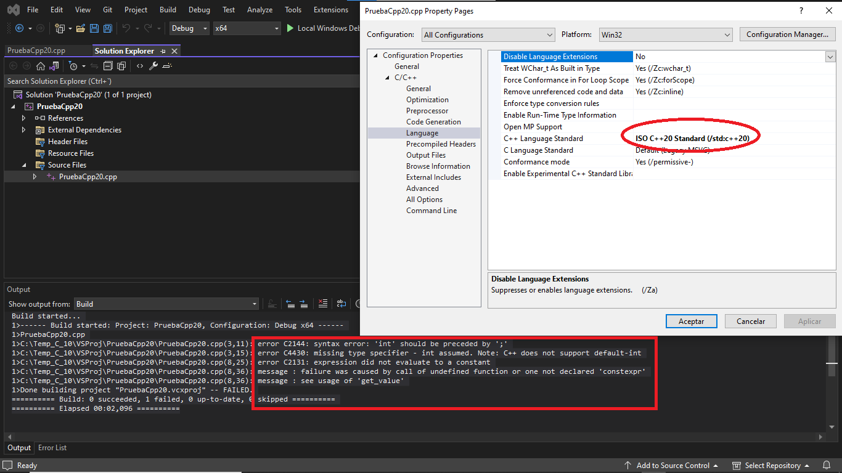Close the Solution Explorer tab
This screenshot has height=473, width=842.
tap(174, 51)
